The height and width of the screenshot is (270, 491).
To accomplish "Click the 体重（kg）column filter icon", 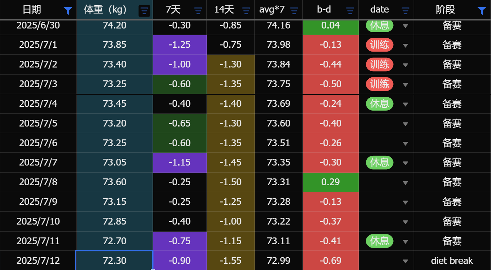I will (144, 11).
